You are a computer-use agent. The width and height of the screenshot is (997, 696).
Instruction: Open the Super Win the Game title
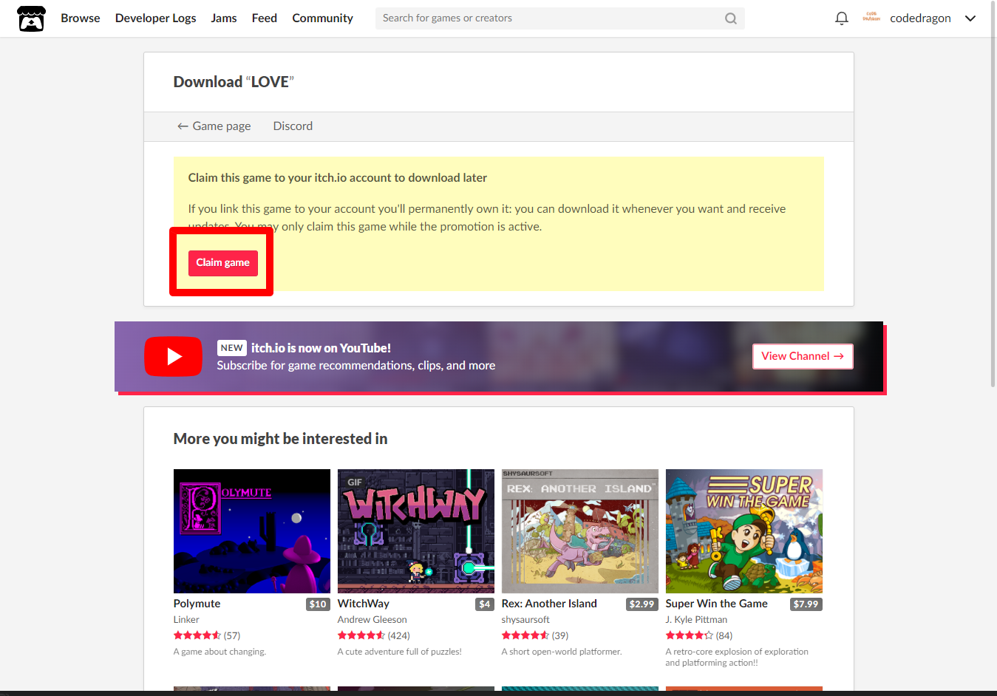click(716, 604)
